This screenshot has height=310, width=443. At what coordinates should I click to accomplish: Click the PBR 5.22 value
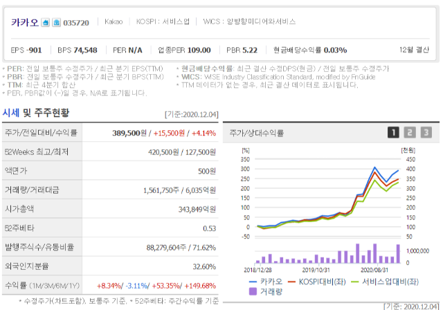(242, 51)
